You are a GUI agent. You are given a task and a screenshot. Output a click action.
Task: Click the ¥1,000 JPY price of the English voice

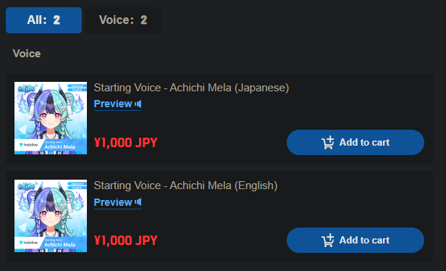(126, 241)
